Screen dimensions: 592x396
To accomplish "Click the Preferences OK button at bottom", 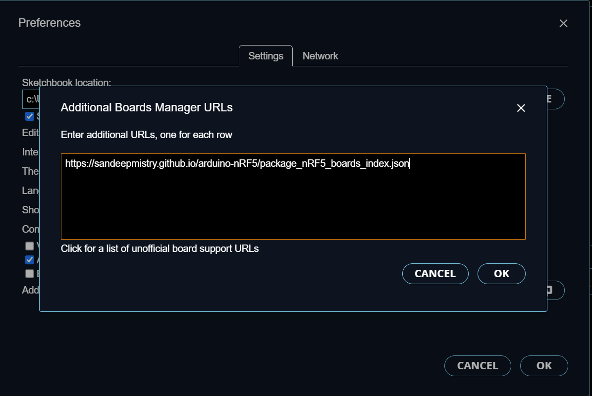I will [x=544, y=365].
